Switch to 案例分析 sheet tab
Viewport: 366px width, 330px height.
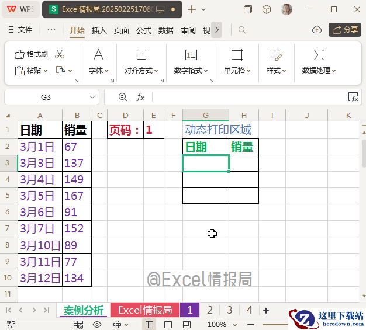pos(84,310)
